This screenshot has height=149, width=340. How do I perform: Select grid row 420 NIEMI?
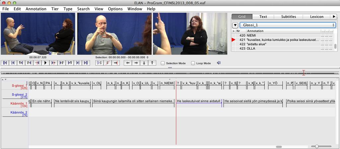tap(282, 35)
